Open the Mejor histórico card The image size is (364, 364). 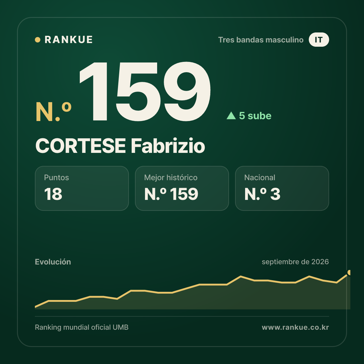(182, 188)
